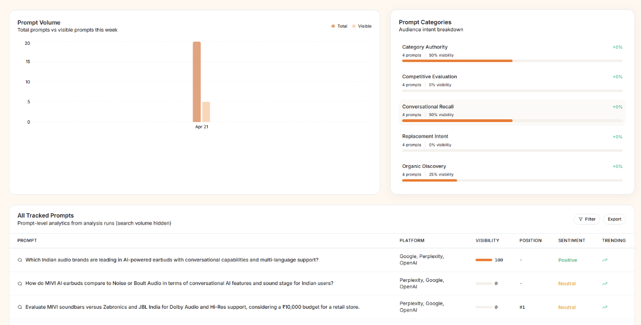Click +0% change next to Category Authority
641x325 pixels.
[x=617, y=47]
